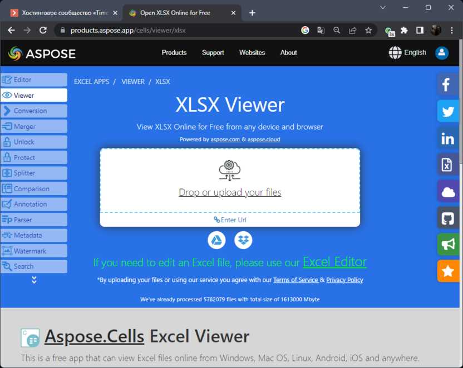Open the Unlock app

33,142
